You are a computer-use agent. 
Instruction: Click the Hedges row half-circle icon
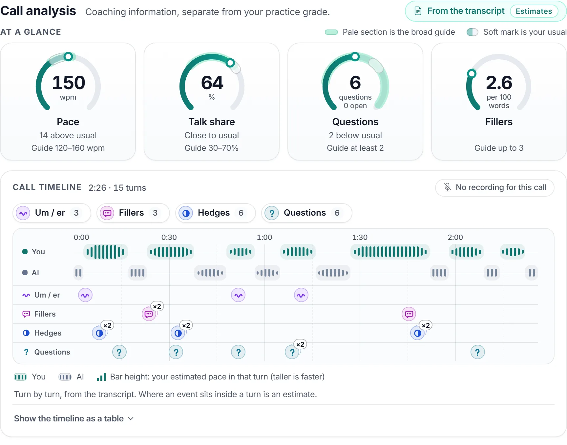[26, 333]
